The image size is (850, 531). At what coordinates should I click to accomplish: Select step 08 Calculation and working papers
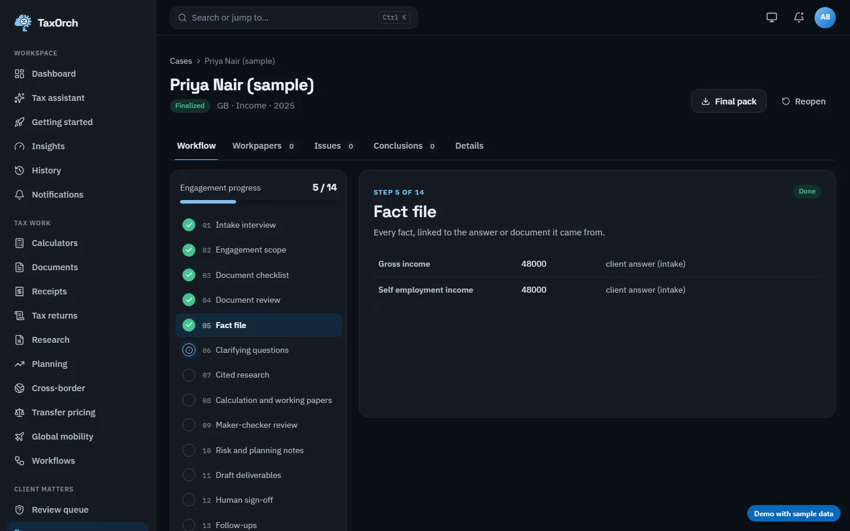pyautogui.click(x=259, y=400)
